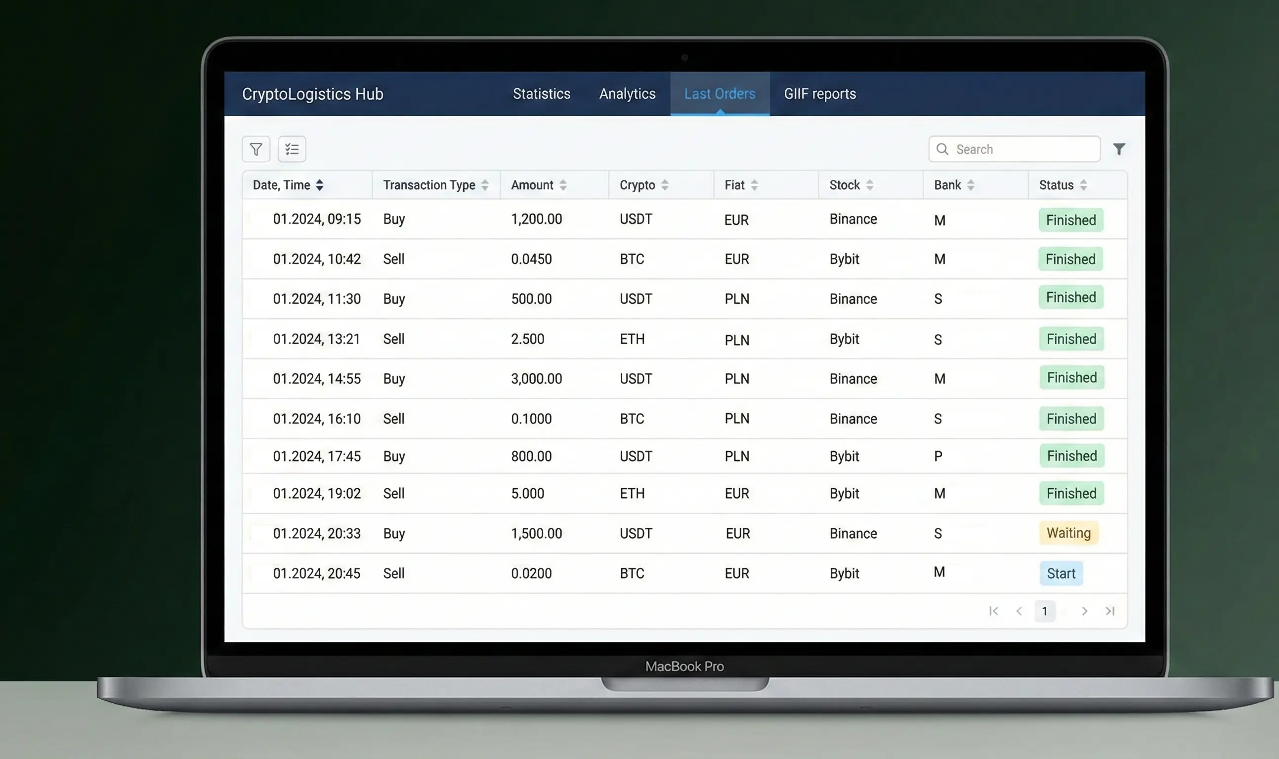The height and width of the screenshot is (759, 1279).
Task: Open the sort control on the Fiat column
Action: click(754, 185)
